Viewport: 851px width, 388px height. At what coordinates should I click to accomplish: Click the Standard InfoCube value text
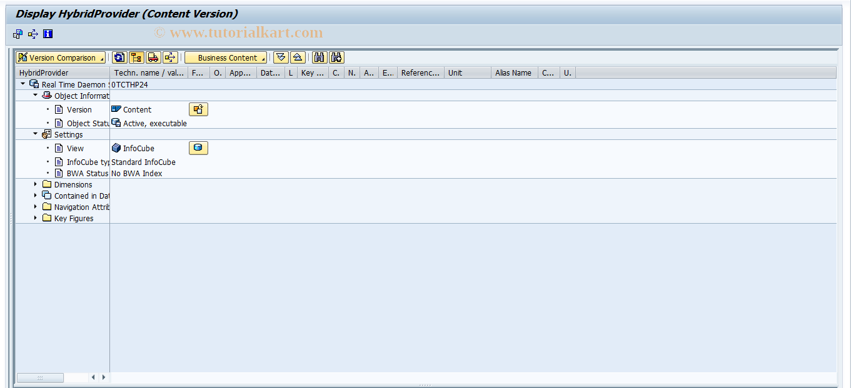click(x=143, y=162)
